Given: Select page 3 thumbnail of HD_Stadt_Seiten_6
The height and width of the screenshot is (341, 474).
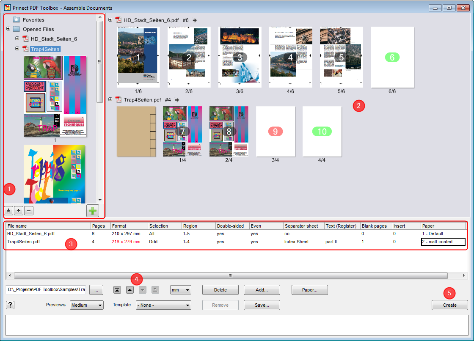Looking at the screenshot, I should coord(240,57).
